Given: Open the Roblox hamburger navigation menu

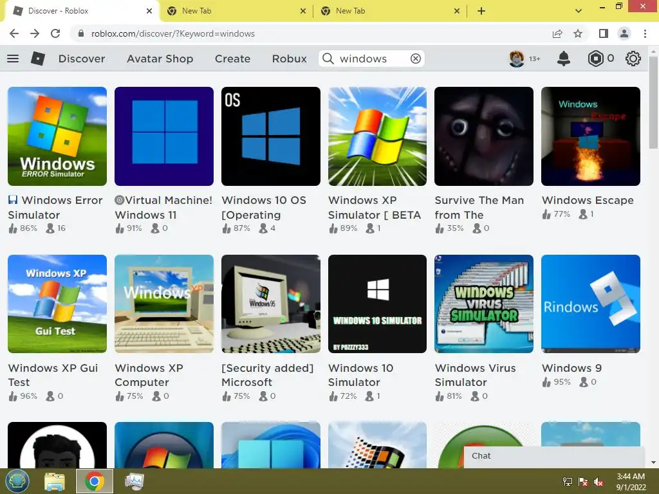Looking at the screenshot, I should (13, 59).
